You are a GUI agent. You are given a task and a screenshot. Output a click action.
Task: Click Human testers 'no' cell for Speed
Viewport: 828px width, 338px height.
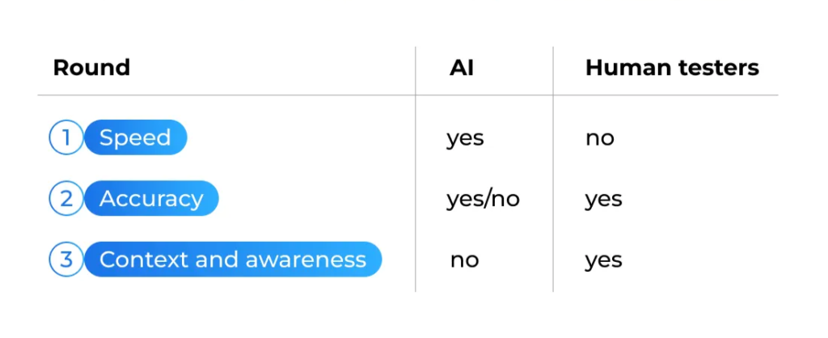pyautogui.click(x=600, y=138)
